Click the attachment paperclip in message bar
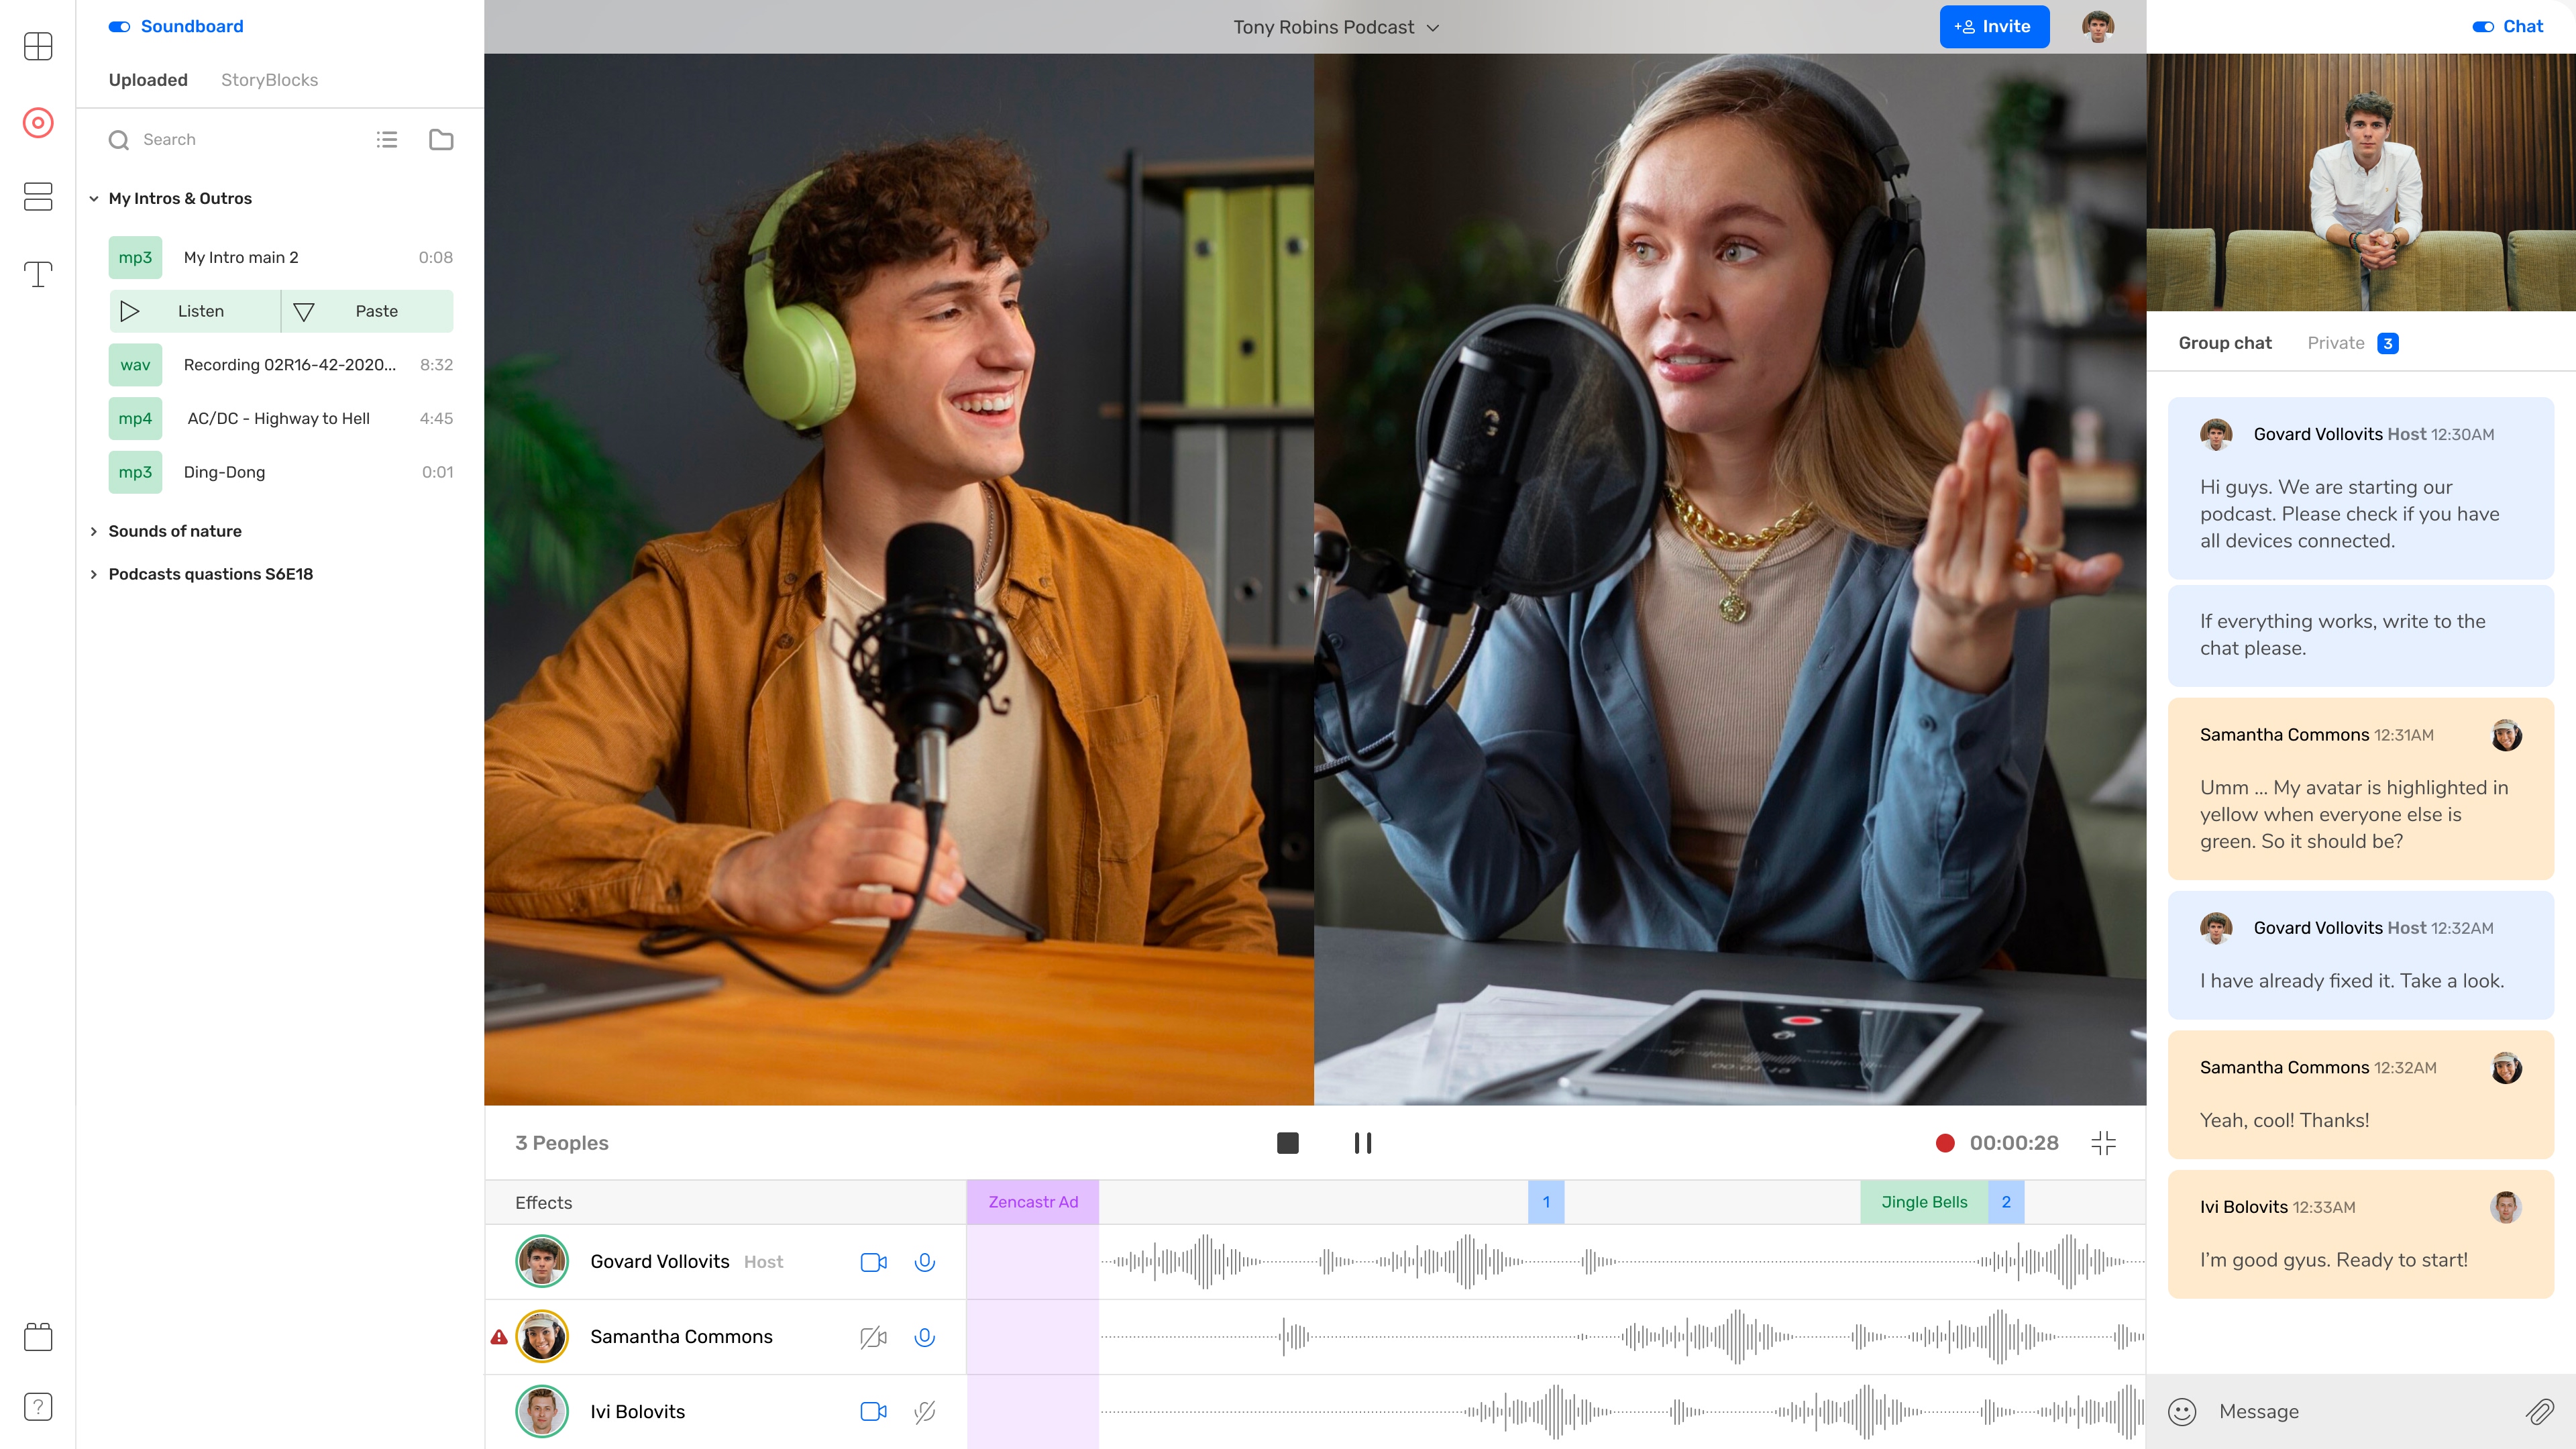 pyautogui.click(x=2539, y=1411)
